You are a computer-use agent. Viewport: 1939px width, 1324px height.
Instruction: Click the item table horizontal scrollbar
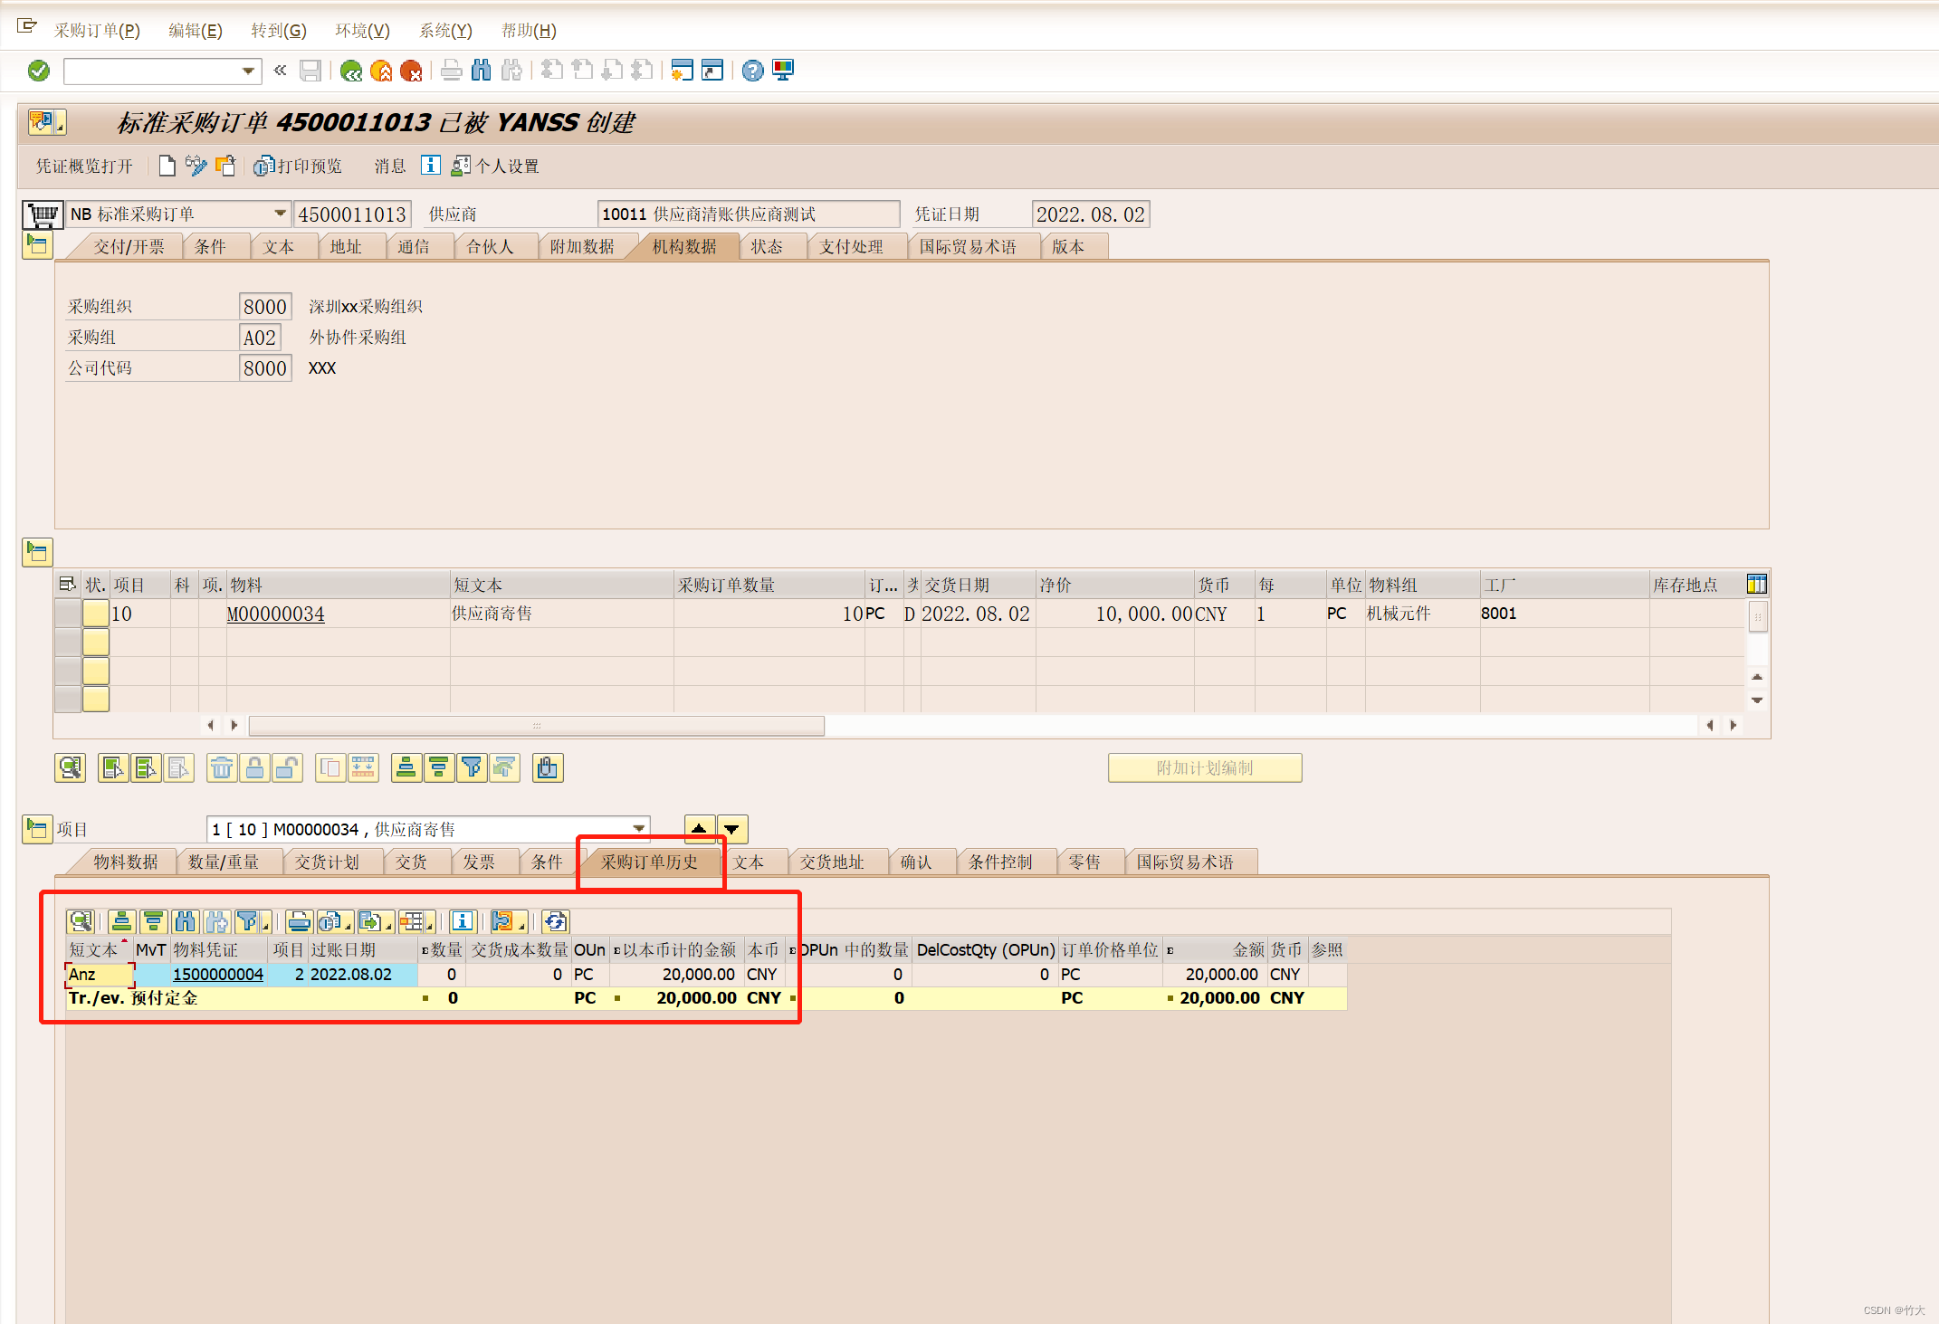(536, 725)
